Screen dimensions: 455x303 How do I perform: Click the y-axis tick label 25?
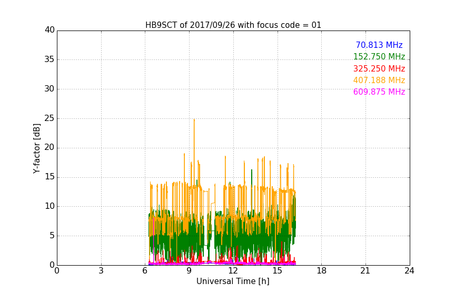click(x=50, y=118)
